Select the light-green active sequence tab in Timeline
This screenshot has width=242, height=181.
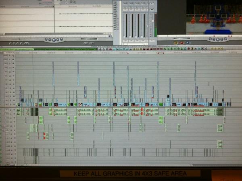[x=17, y=49]
